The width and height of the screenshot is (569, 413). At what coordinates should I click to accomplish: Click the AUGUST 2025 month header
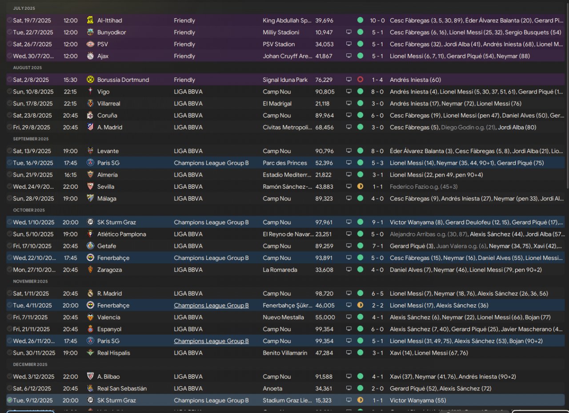pos(27,68)
